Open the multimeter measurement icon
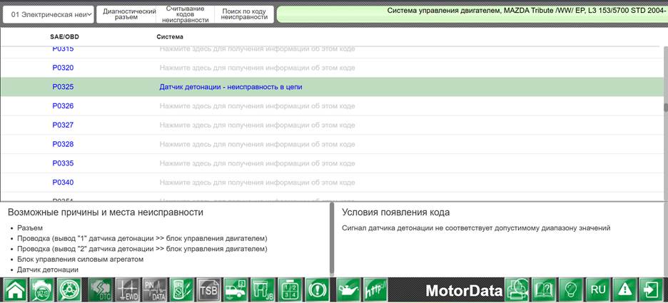 (x=182, y=289)
